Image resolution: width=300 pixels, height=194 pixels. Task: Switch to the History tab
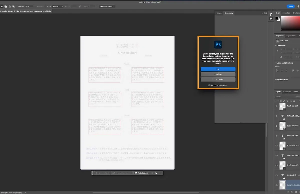tap(219, 13)
